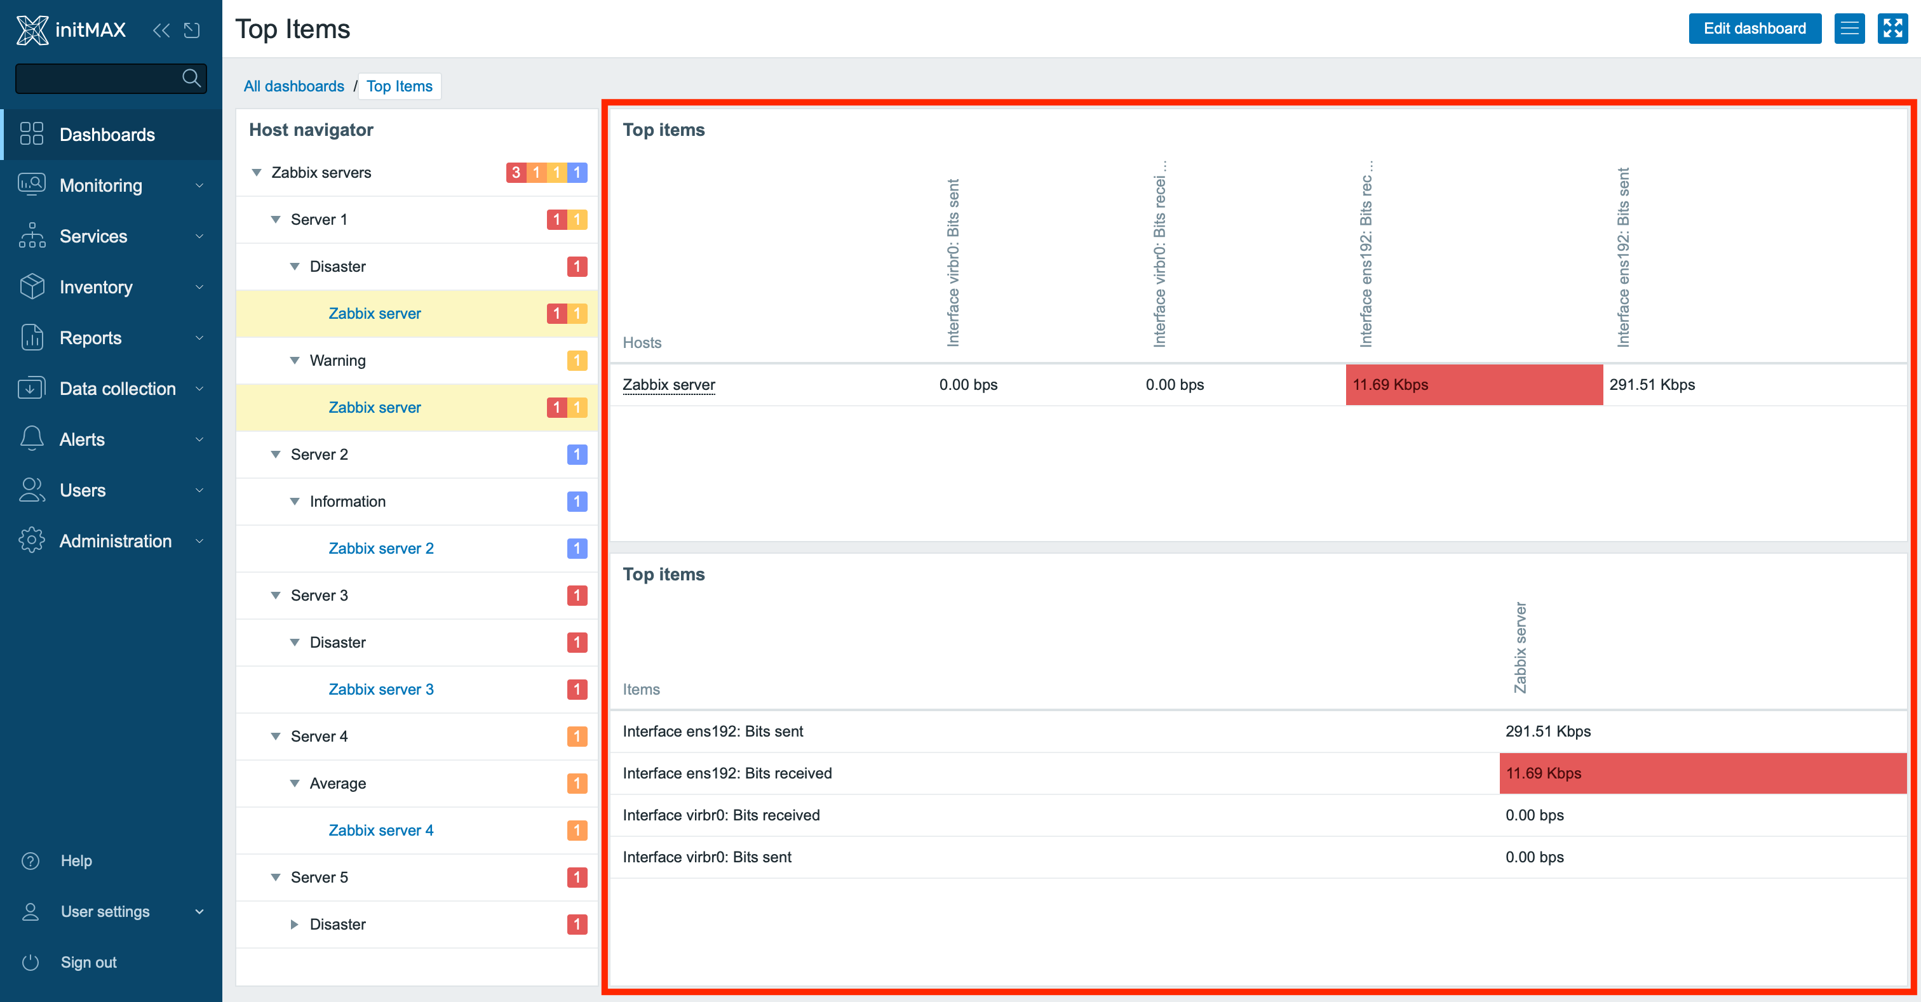Image resolution: width=1921 pixels, height=1002 pixels.
Task: Click the Services hierarchy icon
Action: point(31,236)
